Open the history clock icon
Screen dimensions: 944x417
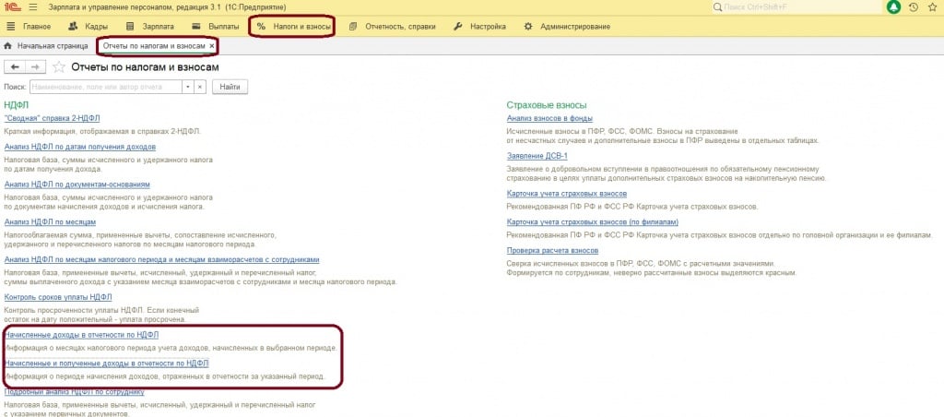914,7
